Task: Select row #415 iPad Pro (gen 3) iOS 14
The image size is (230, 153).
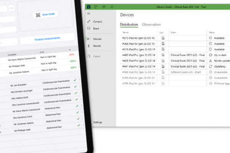Action: tap(175, 49)
